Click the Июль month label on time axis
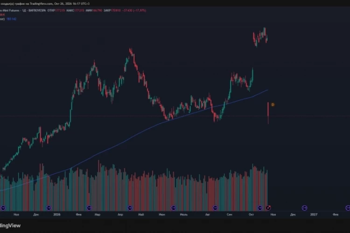This screenshot has width=350, height=233. coord(184,214)
